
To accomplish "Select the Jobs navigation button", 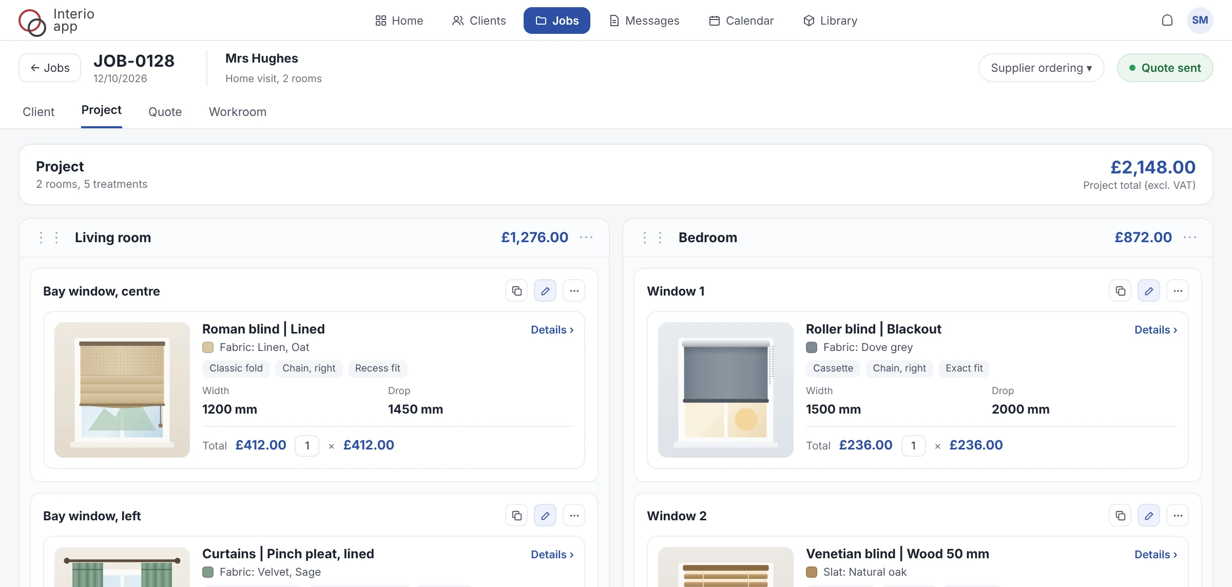I will tap(557, 21).
